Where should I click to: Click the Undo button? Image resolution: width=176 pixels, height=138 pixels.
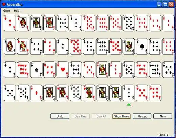pyautogui.click(x=60, y=116)
